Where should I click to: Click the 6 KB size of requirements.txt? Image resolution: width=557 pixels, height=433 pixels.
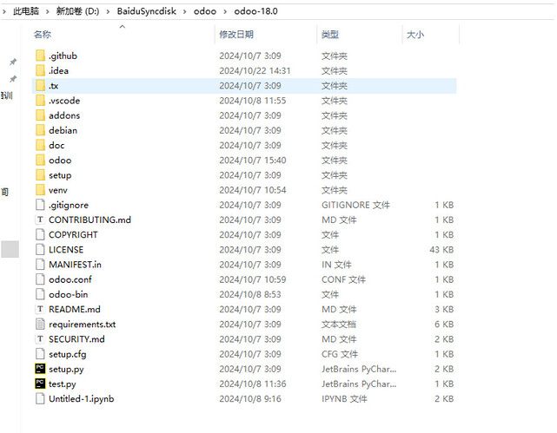[x=444, y=324]
